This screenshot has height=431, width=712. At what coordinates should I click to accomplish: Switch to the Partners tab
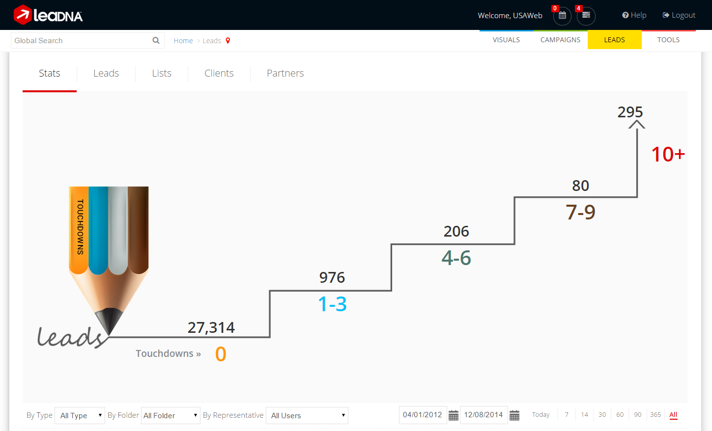coord(285,73)
